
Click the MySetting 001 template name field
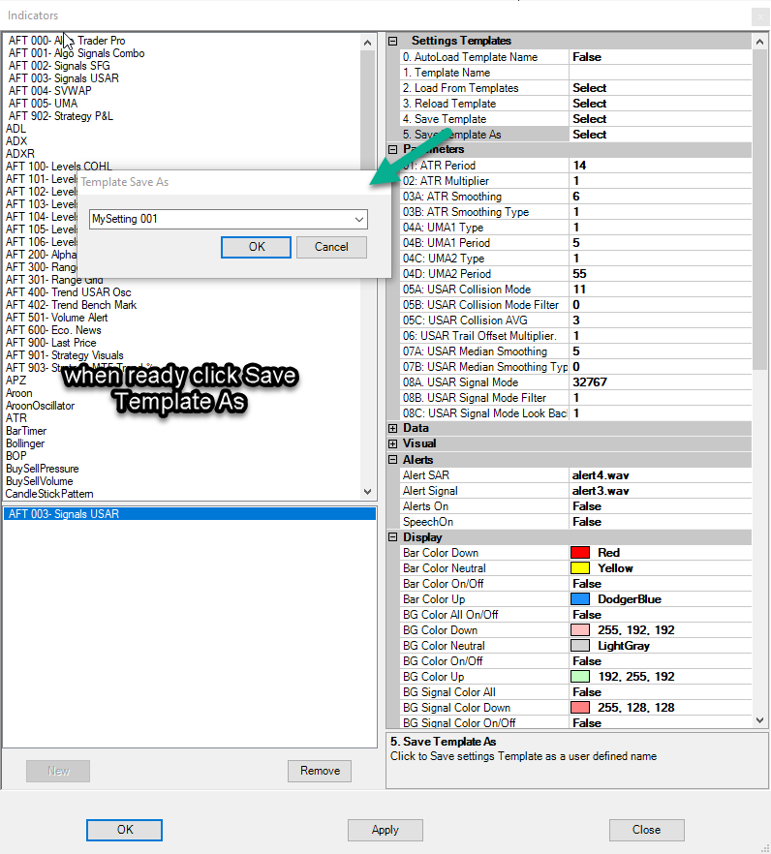coord(218,220)
